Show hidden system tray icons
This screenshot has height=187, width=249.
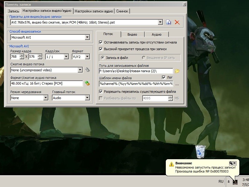229,182
